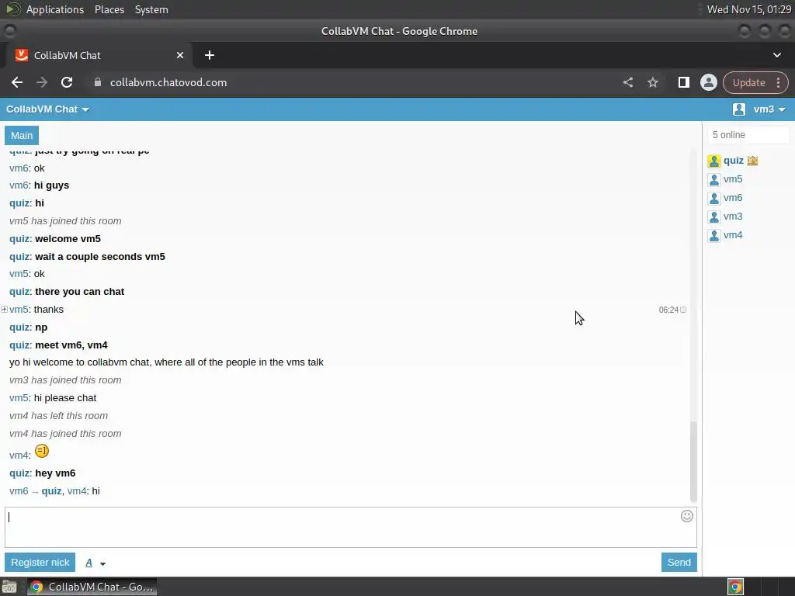
Task: Open Chrome side panel
Action: pos(683,82)
